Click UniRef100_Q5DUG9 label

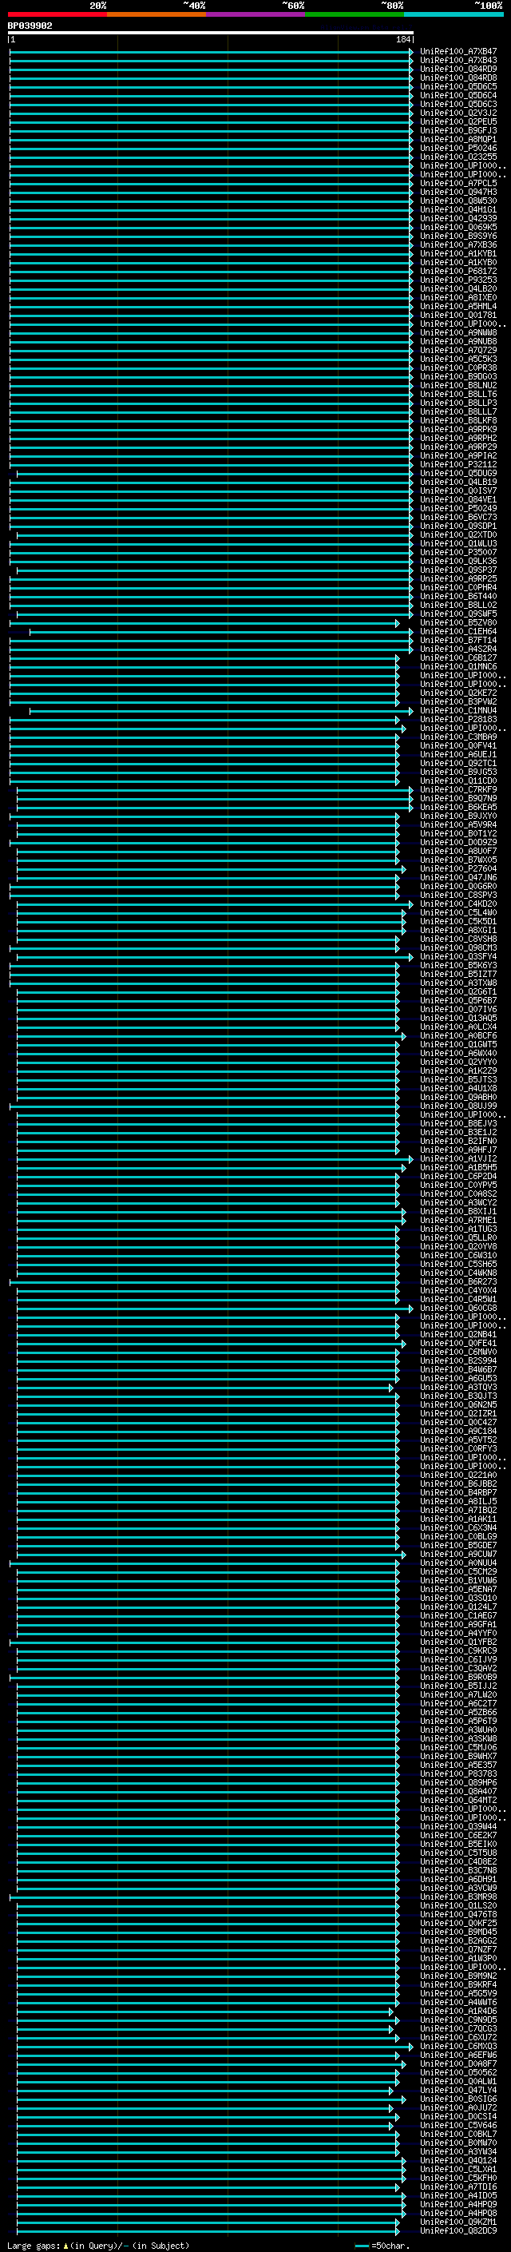(x=458, y=474)
